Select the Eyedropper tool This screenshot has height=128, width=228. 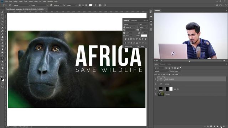pos(2,28)
